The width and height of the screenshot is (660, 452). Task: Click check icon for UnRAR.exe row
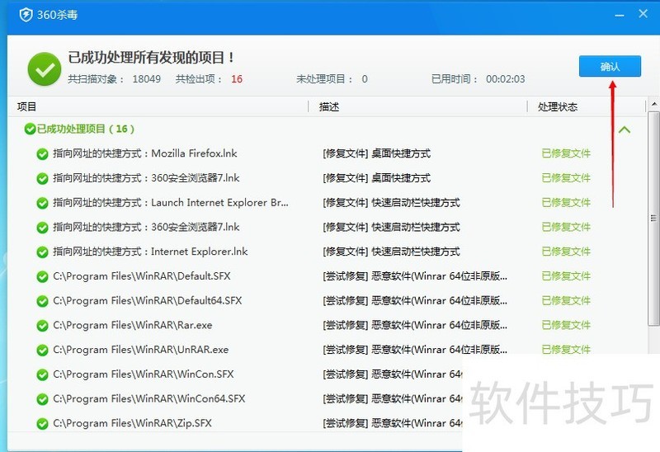click(42, 351)
